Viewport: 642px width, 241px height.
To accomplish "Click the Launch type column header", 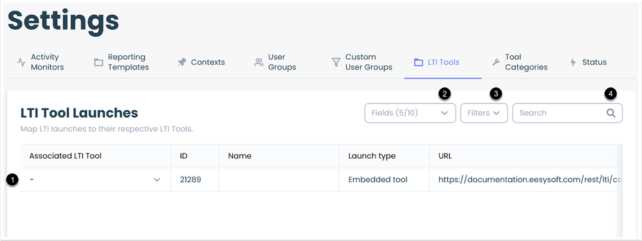I will click(x=385, y=156).
